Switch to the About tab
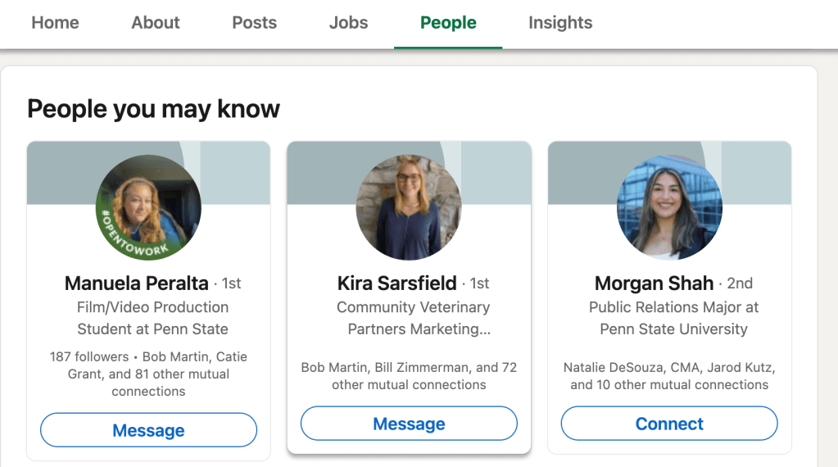The height and width of the screenshot is (467, 838). tap(156, 23)
